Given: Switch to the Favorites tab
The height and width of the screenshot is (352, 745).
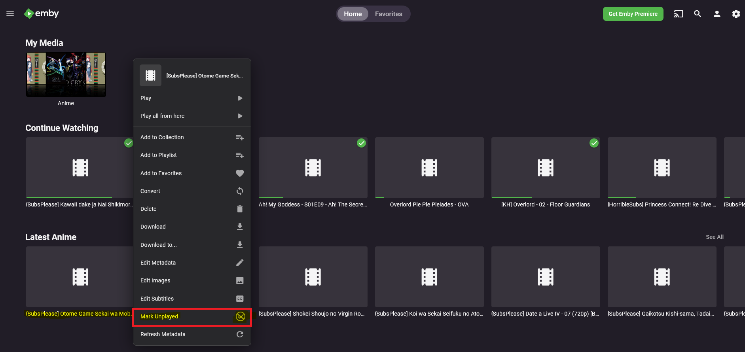Looking at the screenshot, I should [x=388, y=14].
